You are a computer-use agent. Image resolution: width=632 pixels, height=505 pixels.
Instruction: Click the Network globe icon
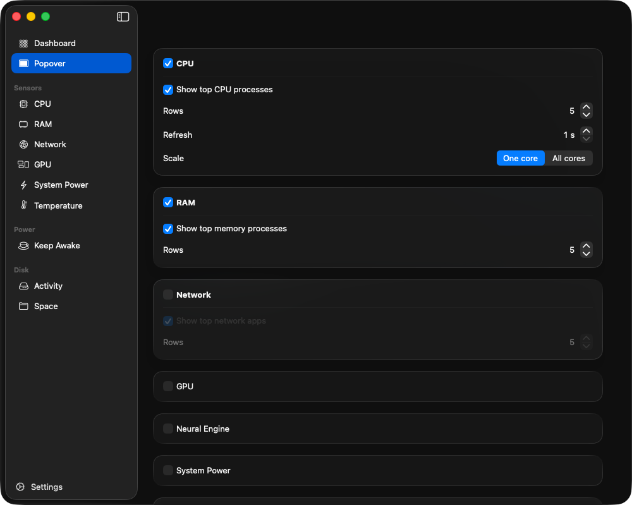(24, 144)
